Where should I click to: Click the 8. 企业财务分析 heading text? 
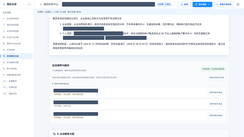pyautogui.click(x=66, y=134)
